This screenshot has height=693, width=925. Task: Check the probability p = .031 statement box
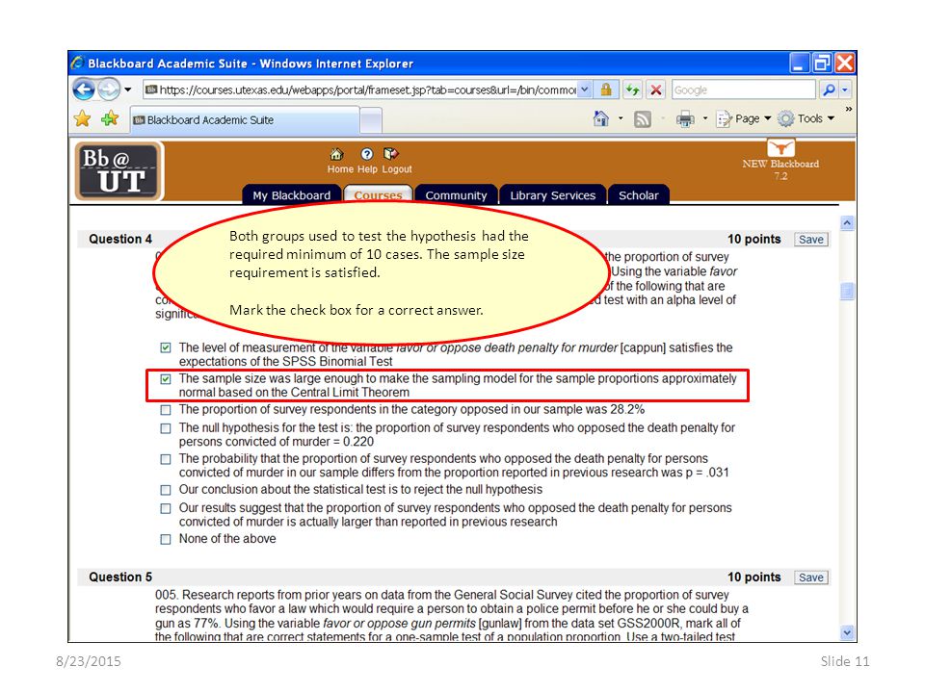[x=166, y=459]
